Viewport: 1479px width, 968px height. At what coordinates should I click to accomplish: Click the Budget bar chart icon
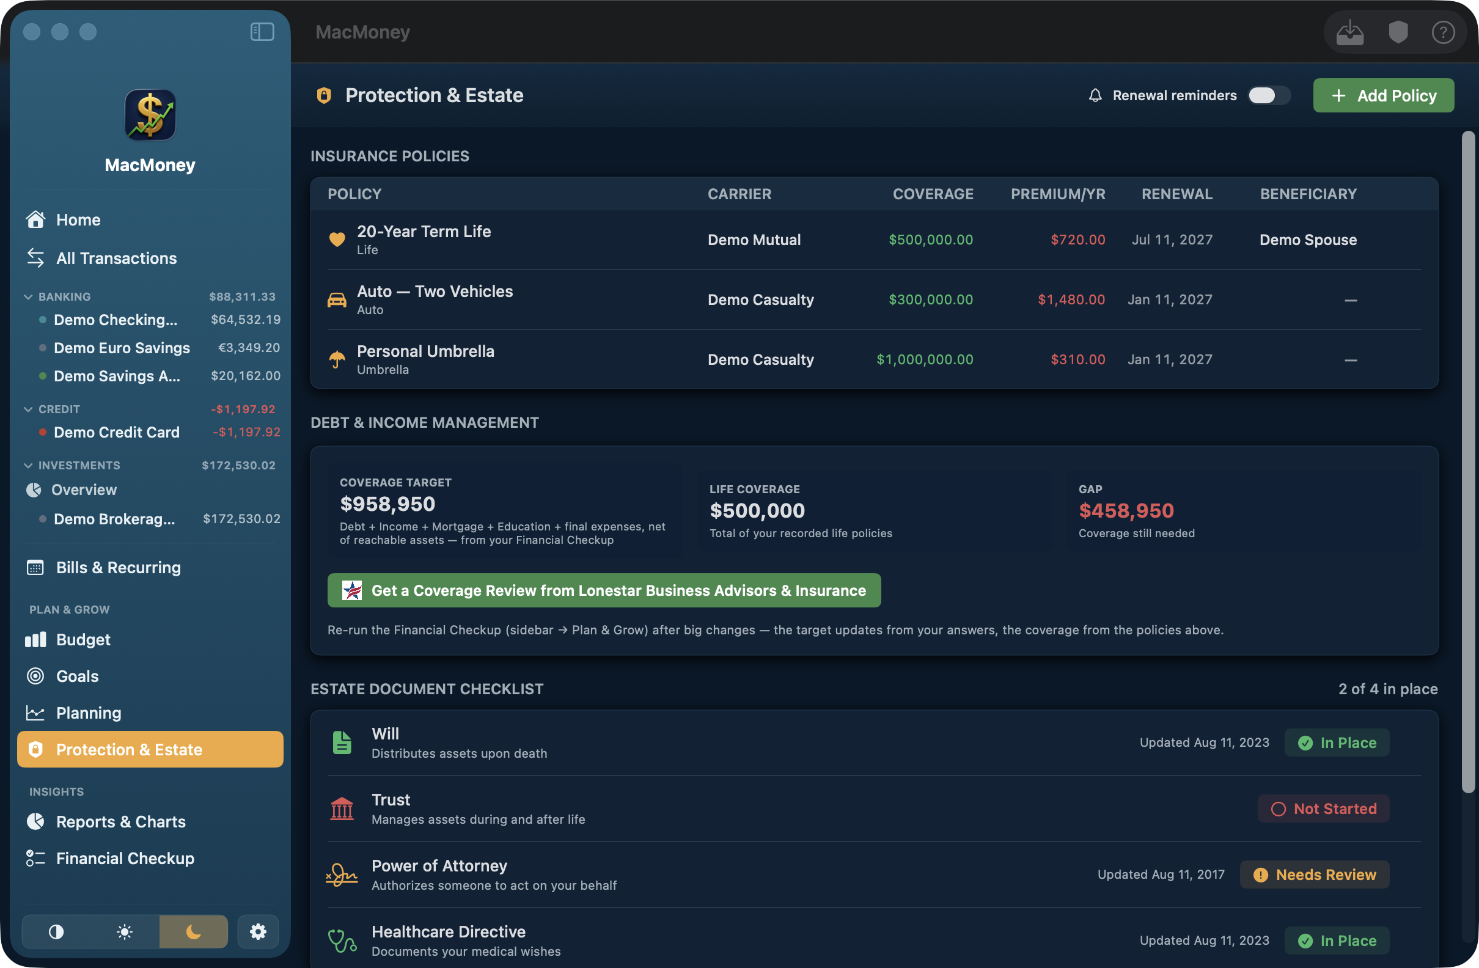click(x=35, y=639)
